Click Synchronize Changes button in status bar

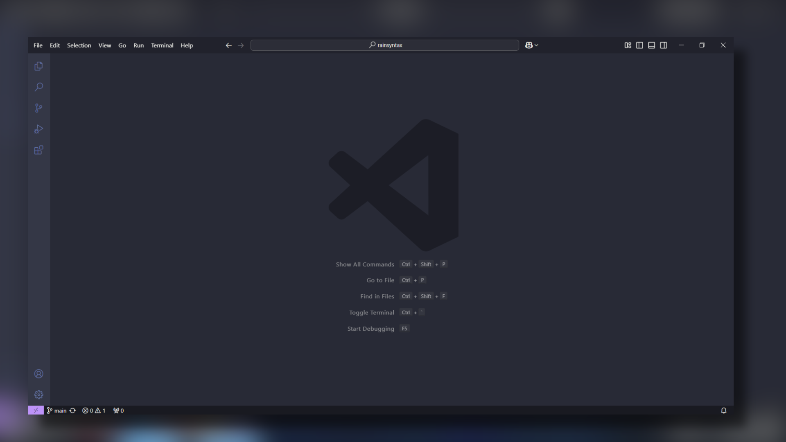tap(72, 410)
